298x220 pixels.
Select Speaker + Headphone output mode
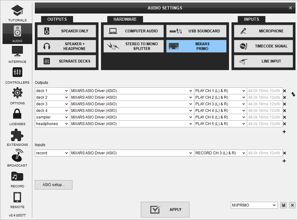point(67,46)
